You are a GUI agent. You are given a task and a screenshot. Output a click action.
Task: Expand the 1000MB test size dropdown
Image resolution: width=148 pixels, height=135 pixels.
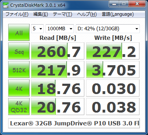(x=60, y=28)
